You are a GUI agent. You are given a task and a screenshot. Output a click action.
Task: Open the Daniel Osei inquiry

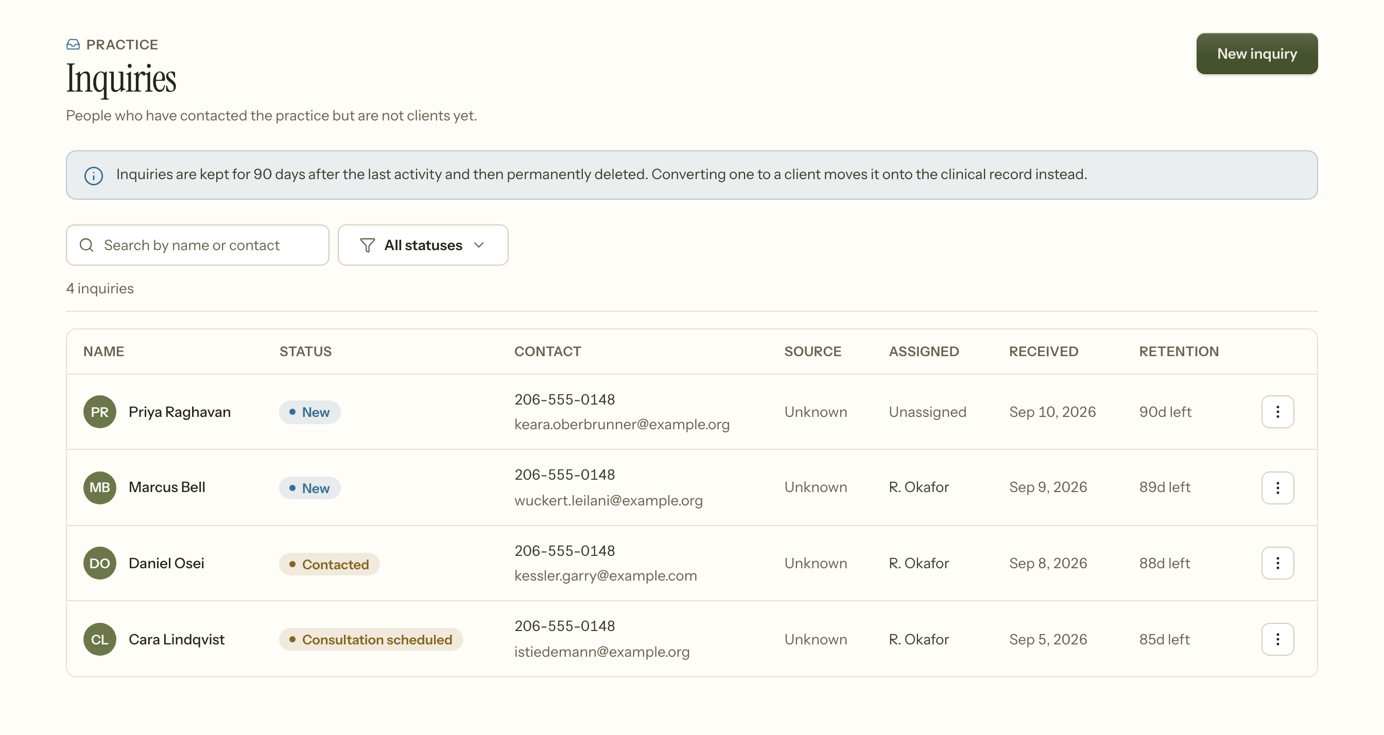point(166,563)
